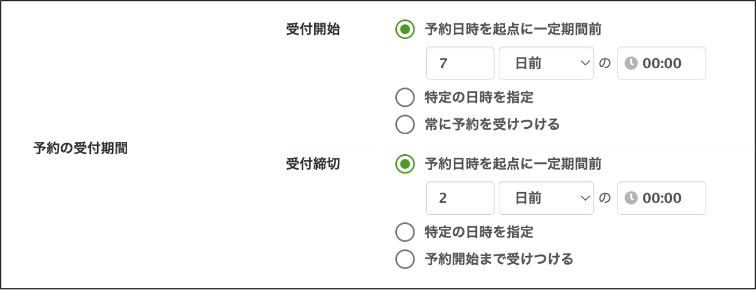Focus the 00:00 time field under 受付開始
Screen dimensions: 756x290
tap(668, 63)
